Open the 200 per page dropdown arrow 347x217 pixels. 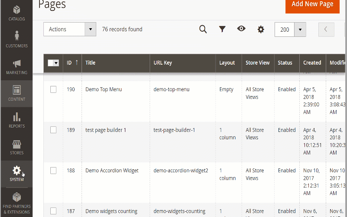pos(300,30)
